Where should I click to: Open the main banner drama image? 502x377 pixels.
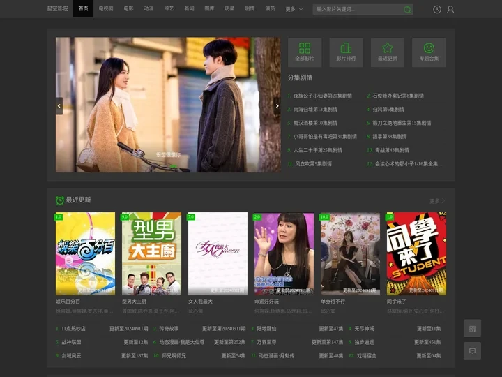tap(168, 105)
